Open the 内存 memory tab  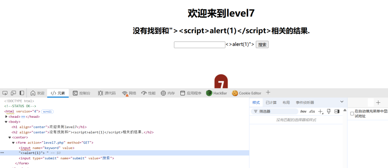168,93
